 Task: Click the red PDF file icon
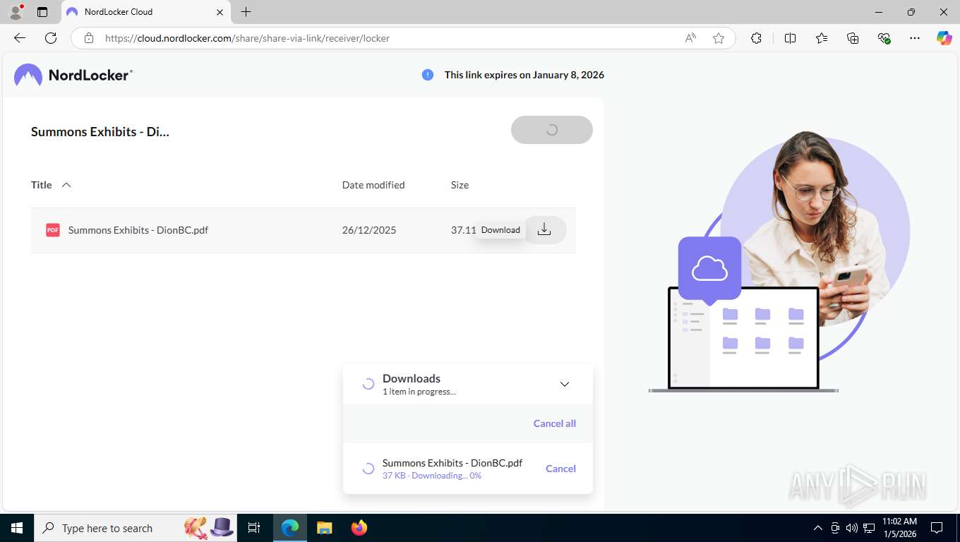(53, 230)
